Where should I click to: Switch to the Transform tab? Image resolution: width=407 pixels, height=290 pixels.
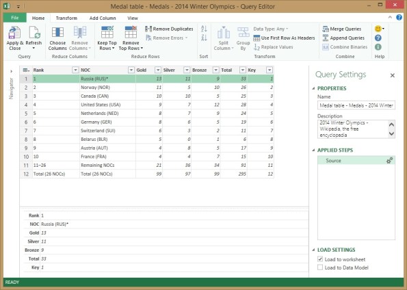pyautogui.click(x=66, y=18)
